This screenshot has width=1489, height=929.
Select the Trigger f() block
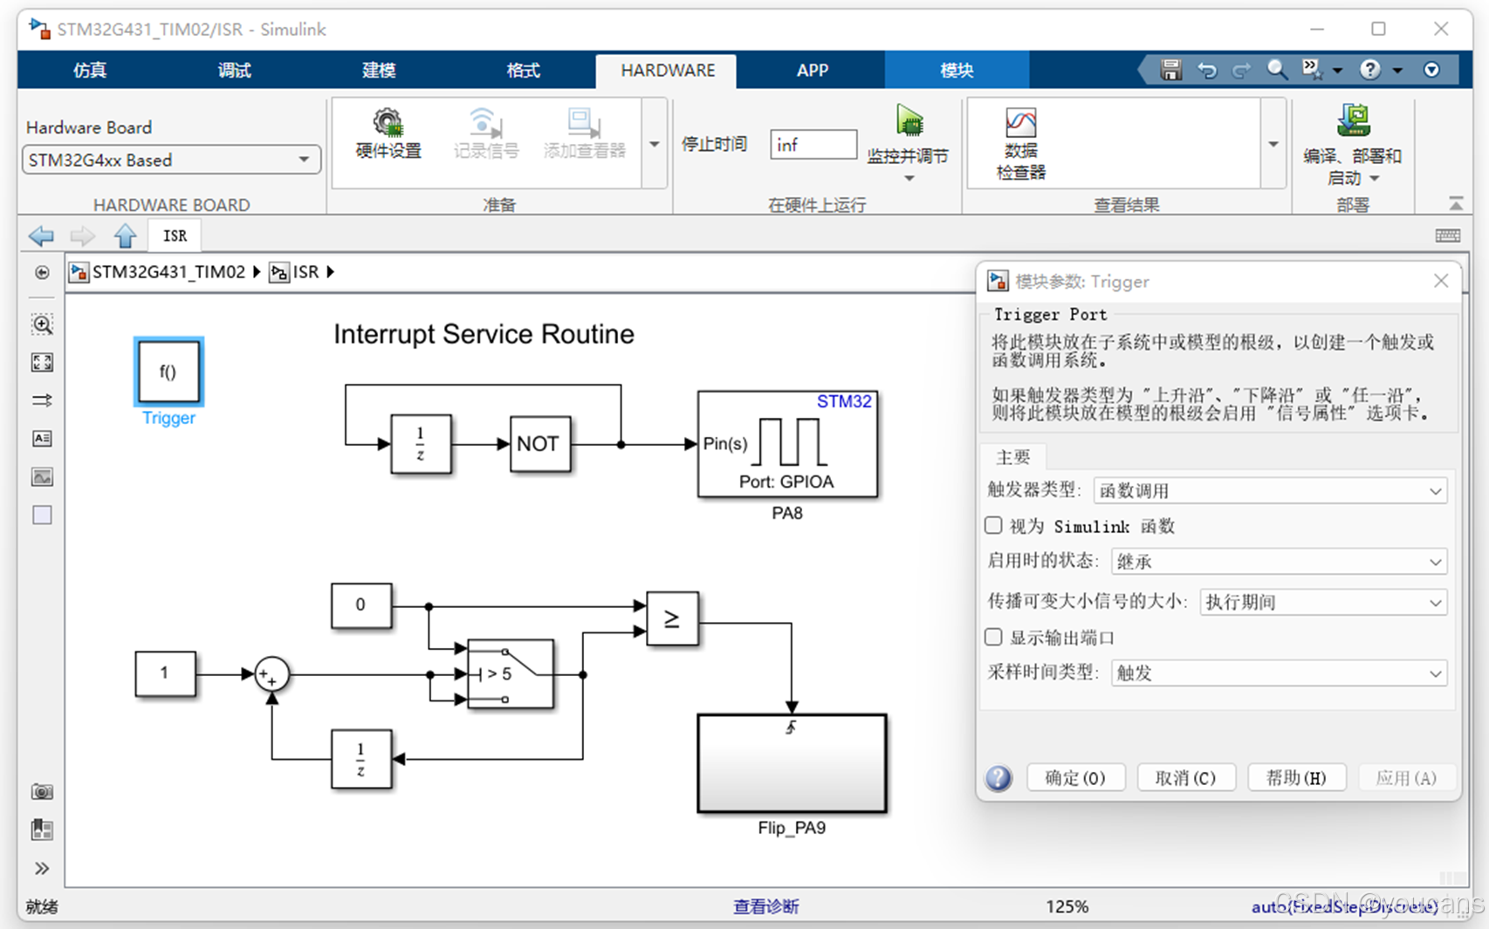point(168,372)
